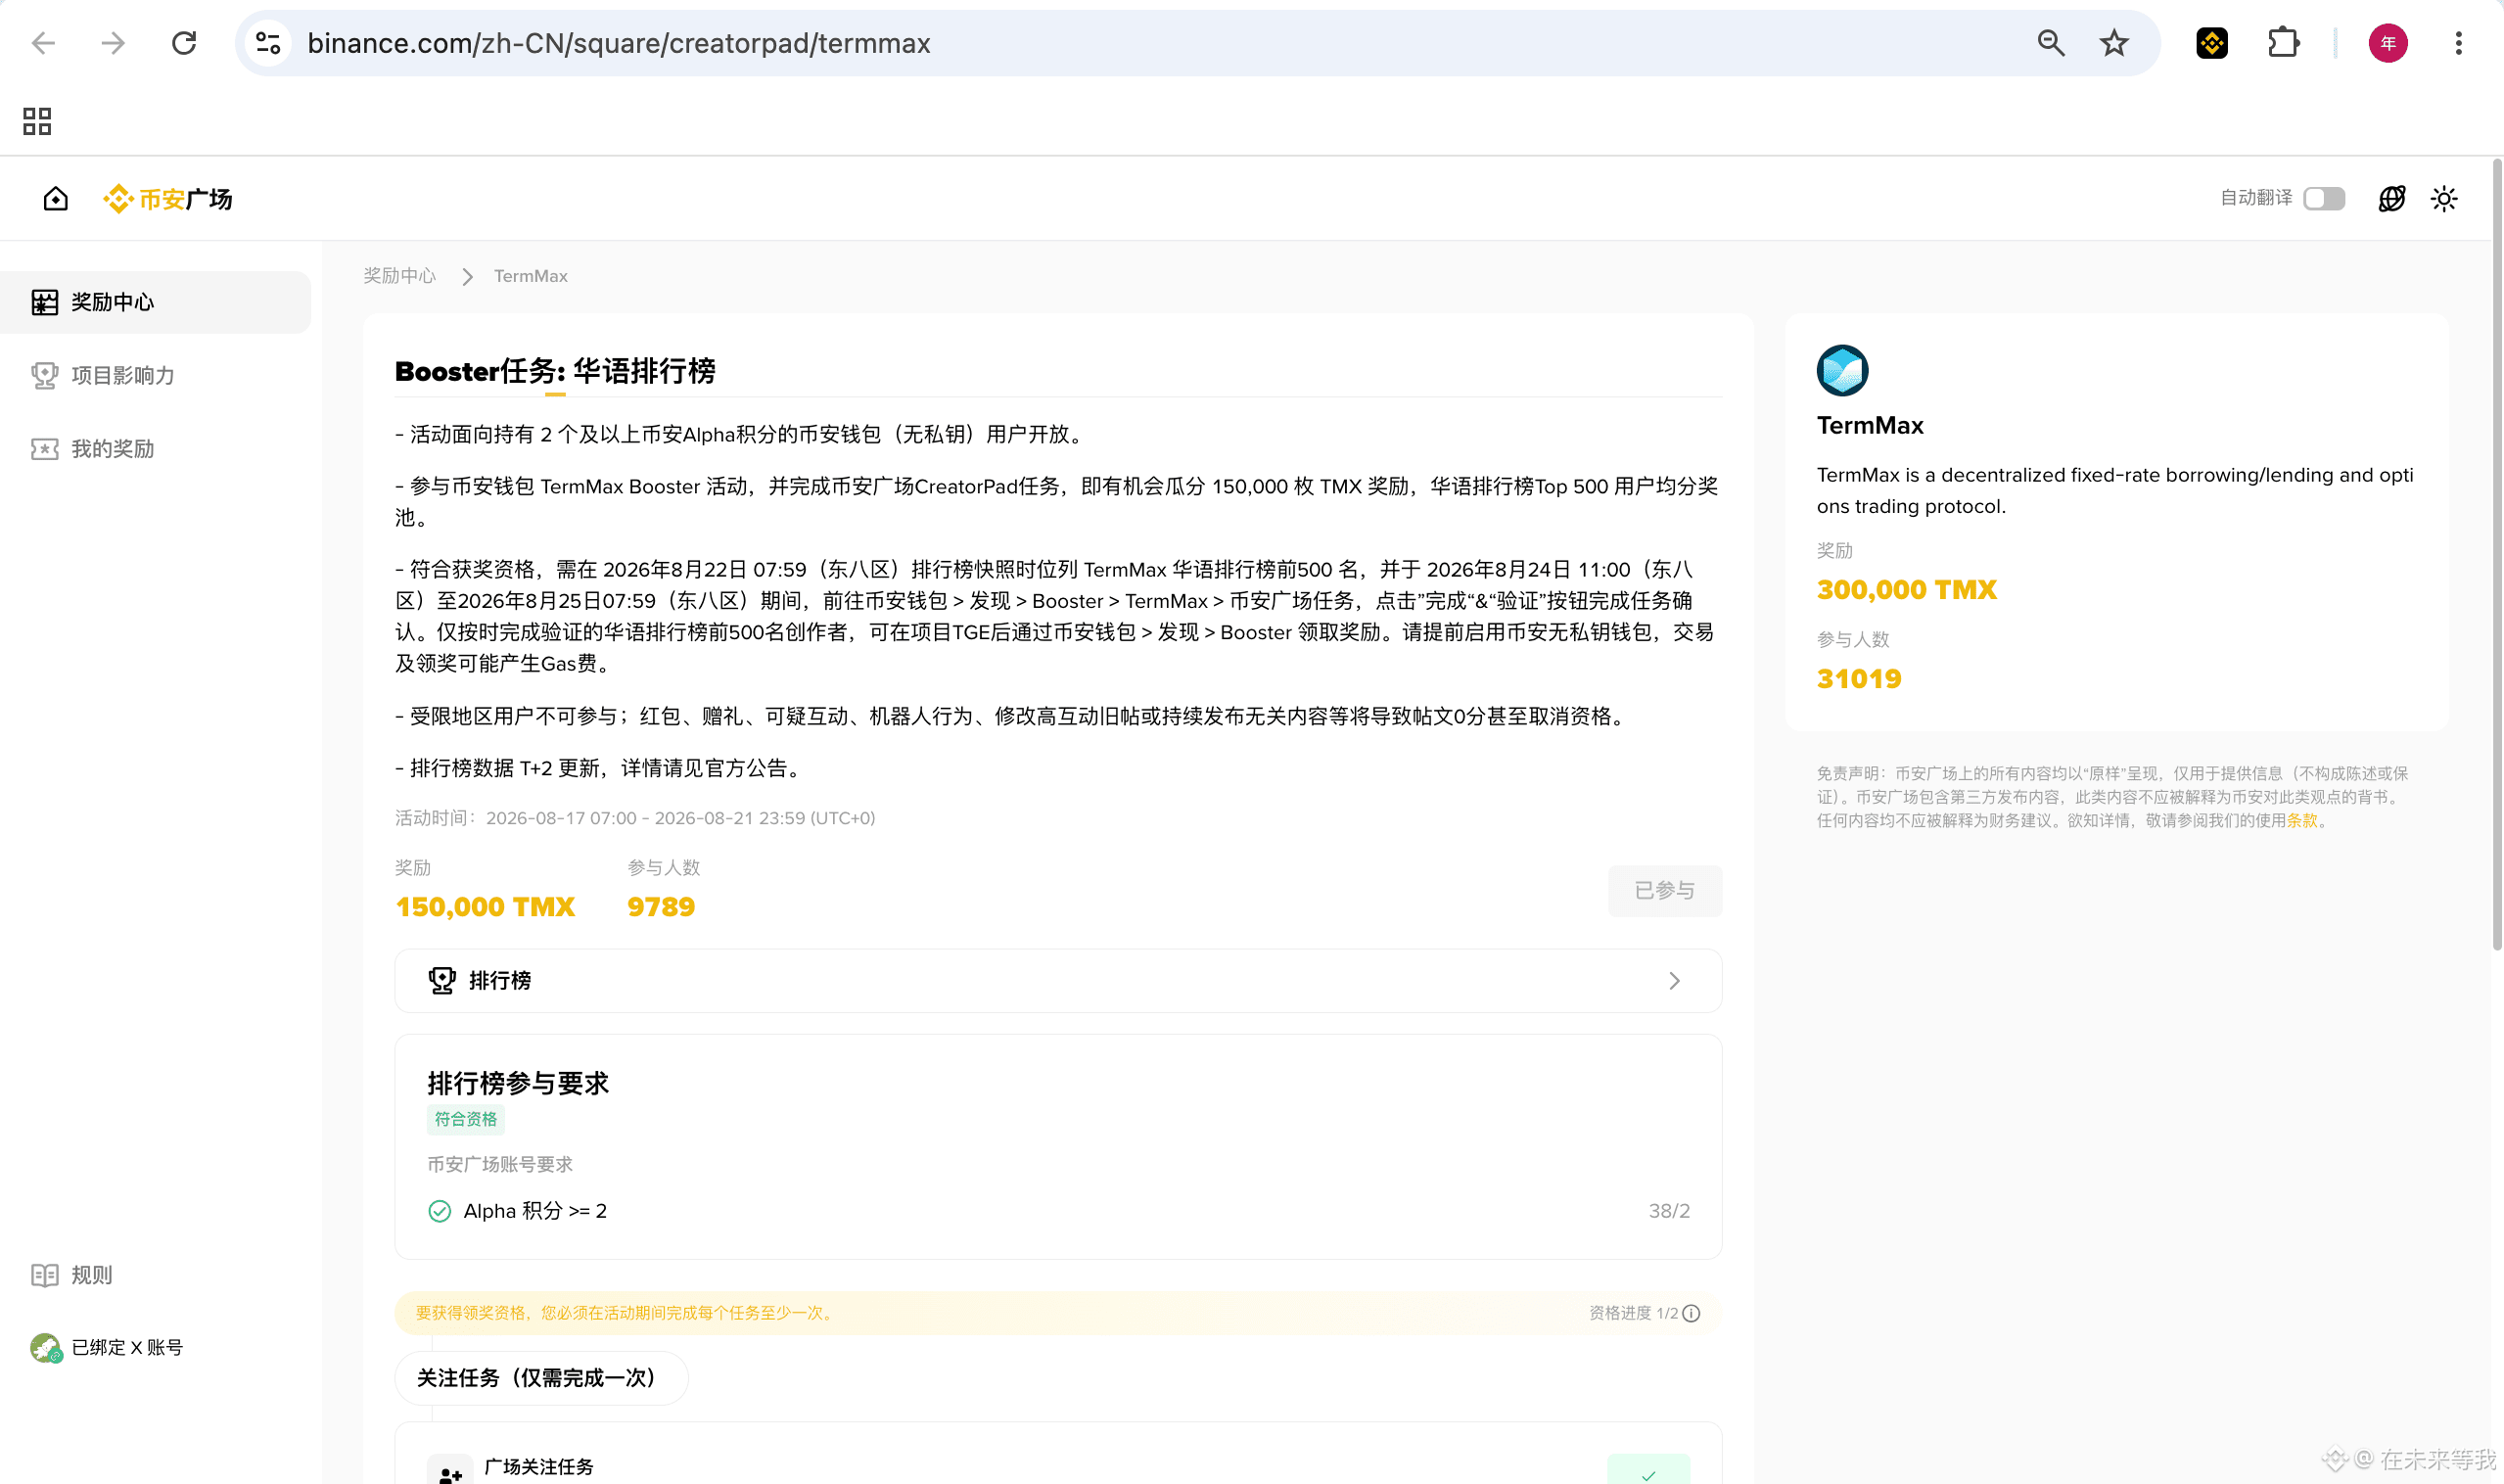Open the language globe selector
Screen dimensions: 2504x1484
click(2391, 198)
